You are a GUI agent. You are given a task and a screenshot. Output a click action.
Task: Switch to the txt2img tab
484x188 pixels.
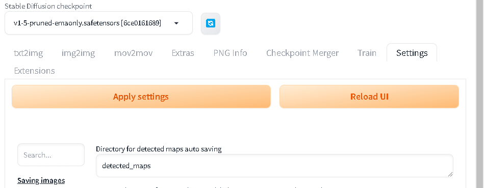point(29,53)
